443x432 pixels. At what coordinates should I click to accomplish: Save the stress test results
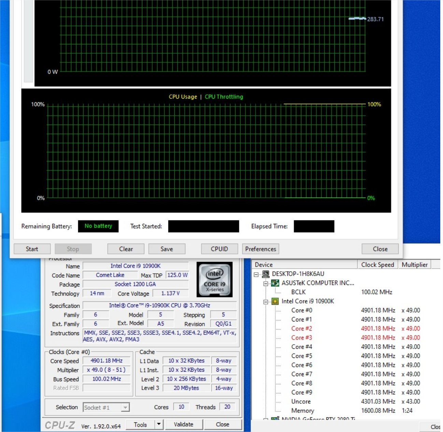[x=167, y=249]
